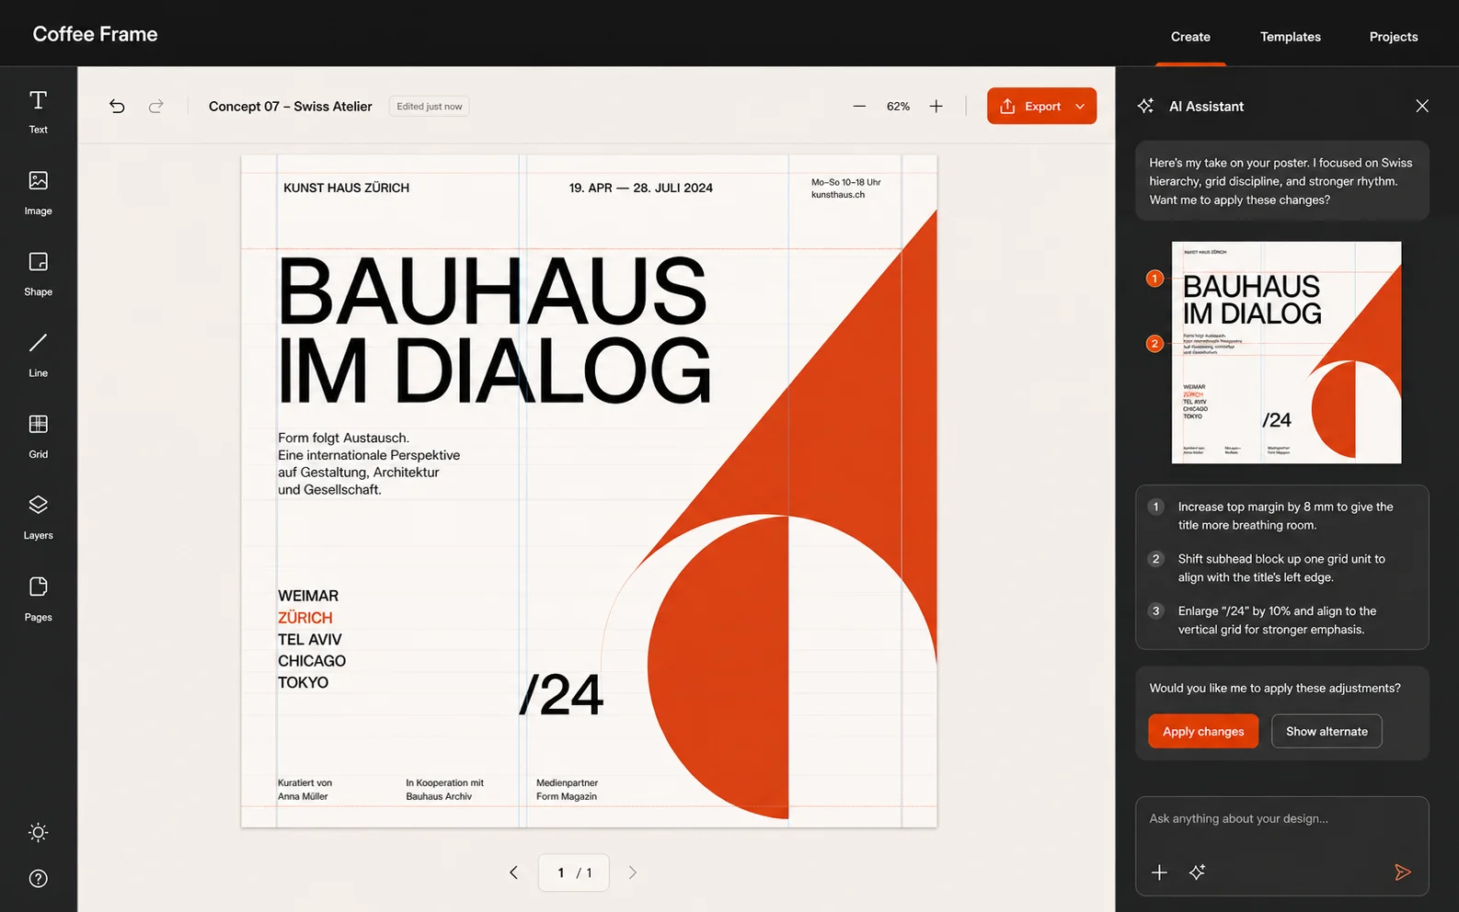The width and height of the screenshot is (1459, 912).
Task: Switch to the Templates tab
Action: coord(1290,37)
